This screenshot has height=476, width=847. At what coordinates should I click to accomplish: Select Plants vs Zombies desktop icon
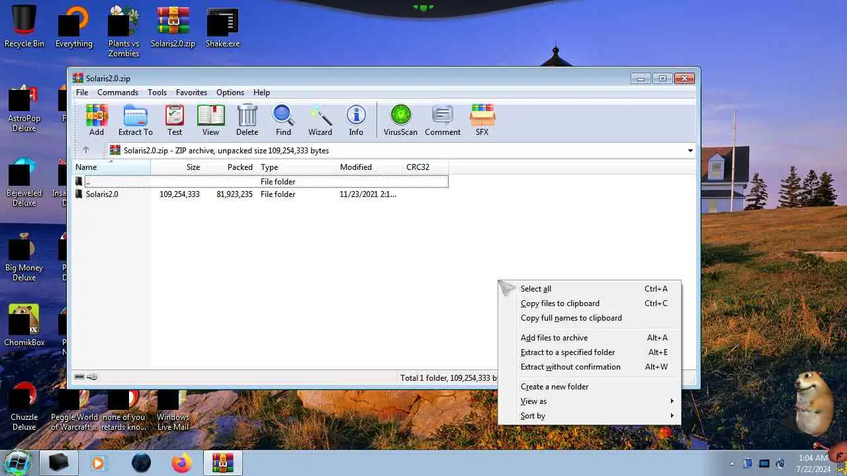click(124, 32)
